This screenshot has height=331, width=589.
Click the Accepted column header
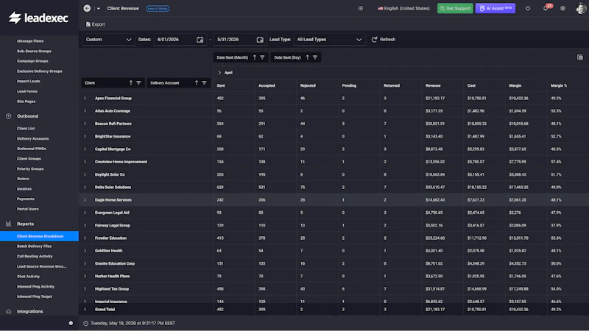point(267,85)
